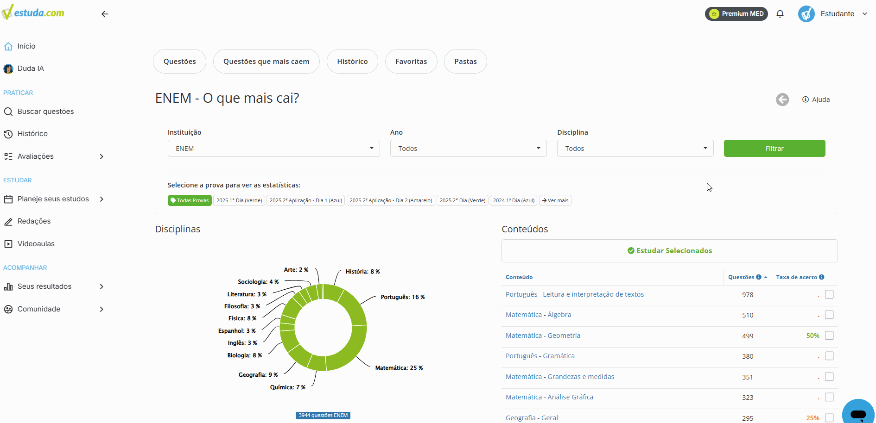Select 2025 2ª Aplicação - Dia 2 (Amarelo)

[x=391, y=200]
